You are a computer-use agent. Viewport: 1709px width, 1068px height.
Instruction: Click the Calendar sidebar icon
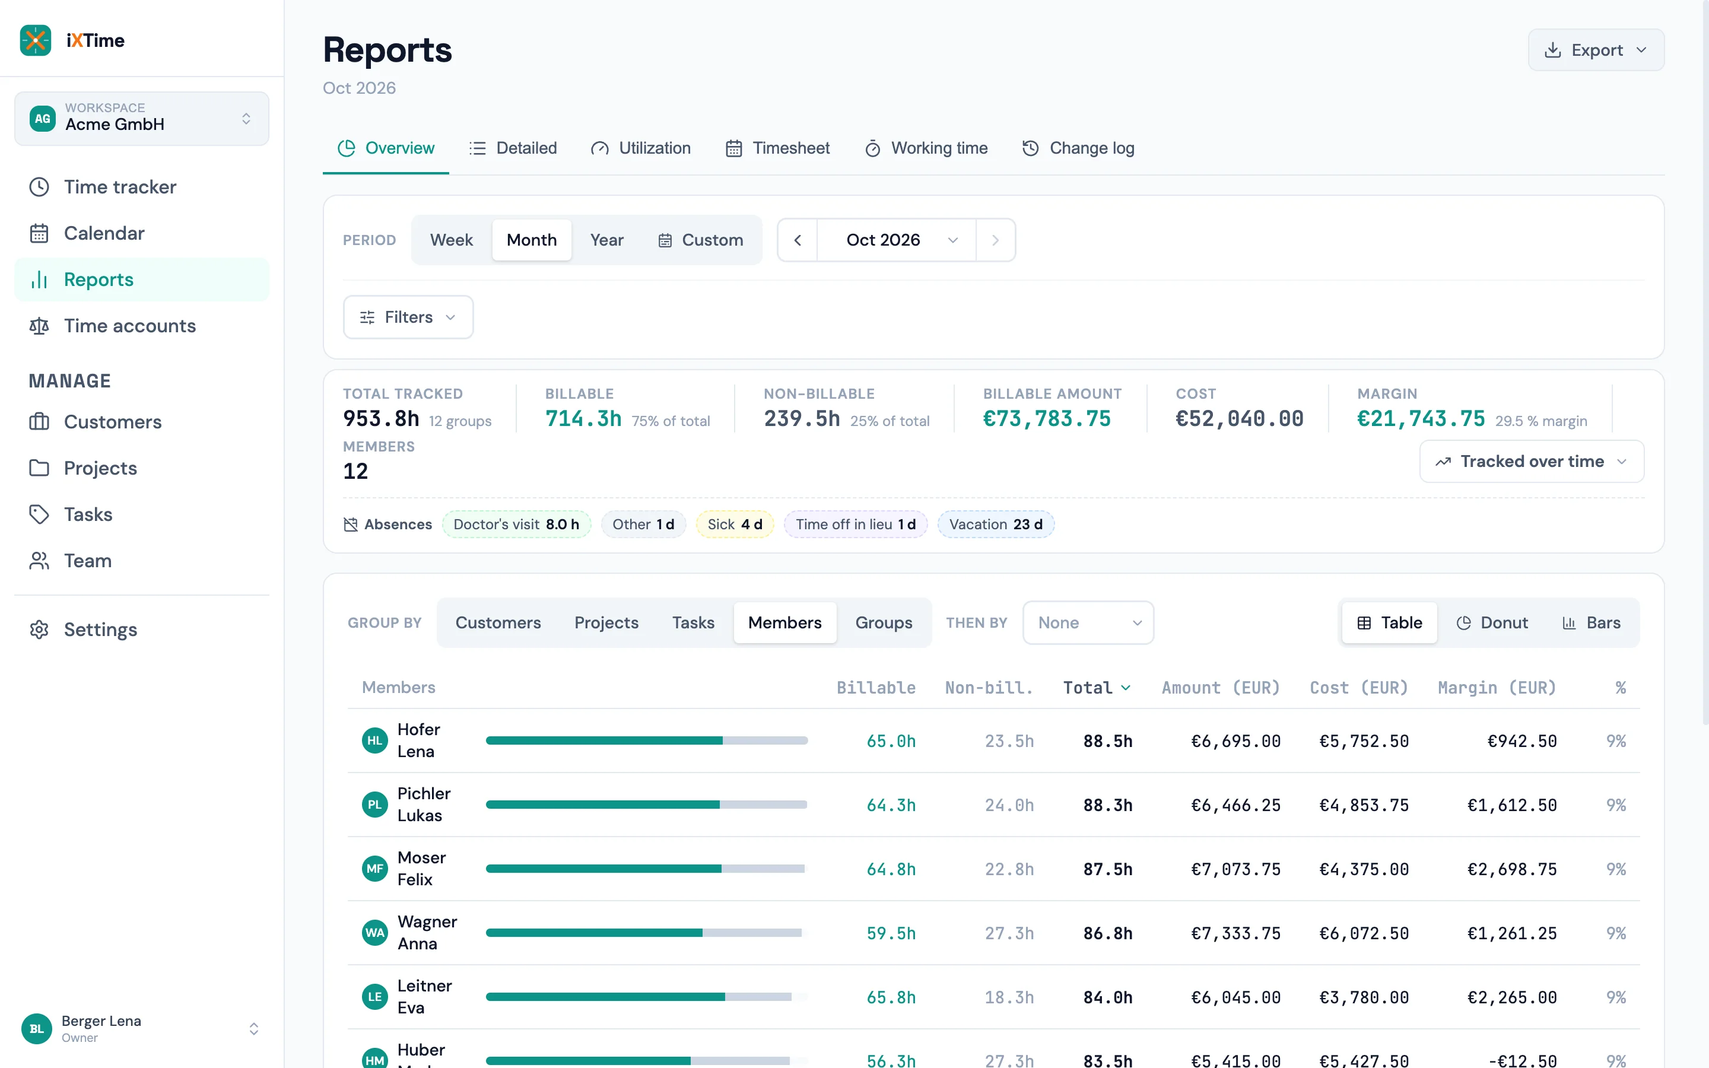tap(39, 233)
